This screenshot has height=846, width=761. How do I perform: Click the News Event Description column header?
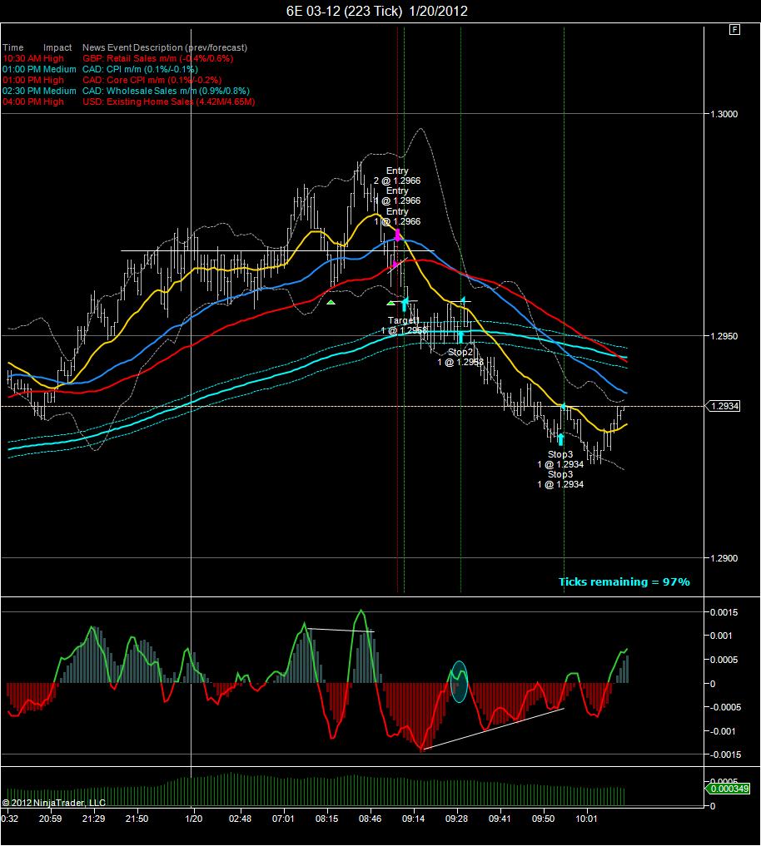pyautogui.click(x=165, y=47)
